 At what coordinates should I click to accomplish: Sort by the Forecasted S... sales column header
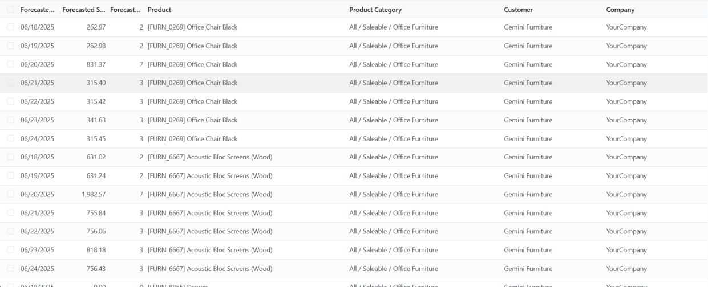pos(84,10)
